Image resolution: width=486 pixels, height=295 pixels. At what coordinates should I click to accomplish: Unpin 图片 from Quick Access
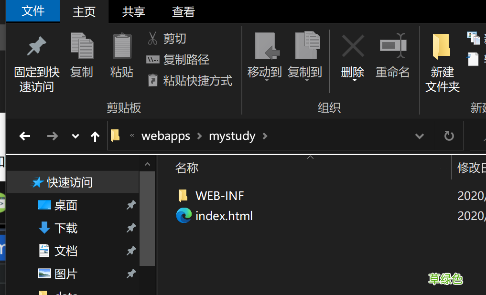(130, 274)
